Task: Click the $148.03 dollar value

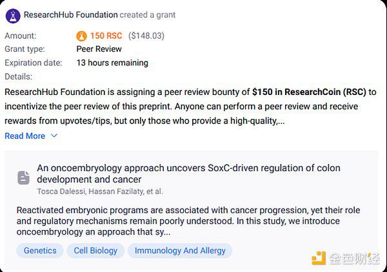Action: pos(146,36)
